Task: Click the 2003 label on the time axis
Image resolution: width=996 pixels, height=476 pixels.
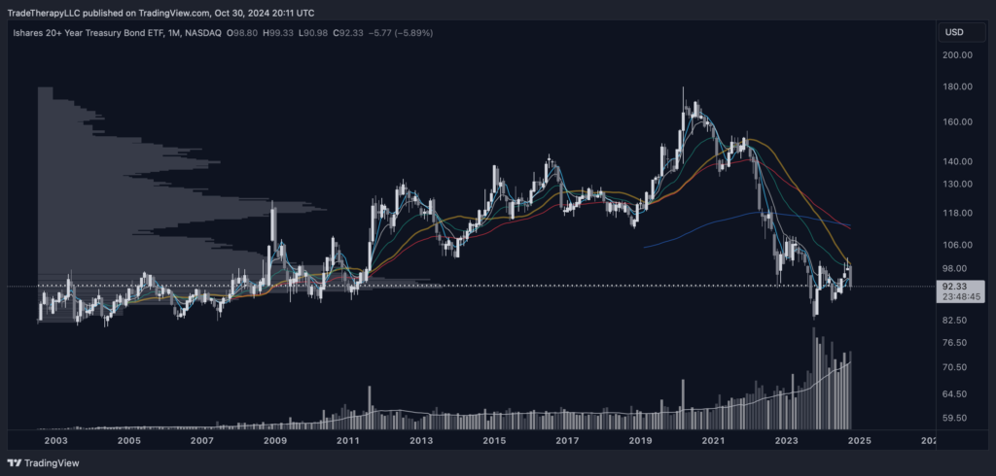Action: pyautogui.click(x=55, y=441)
